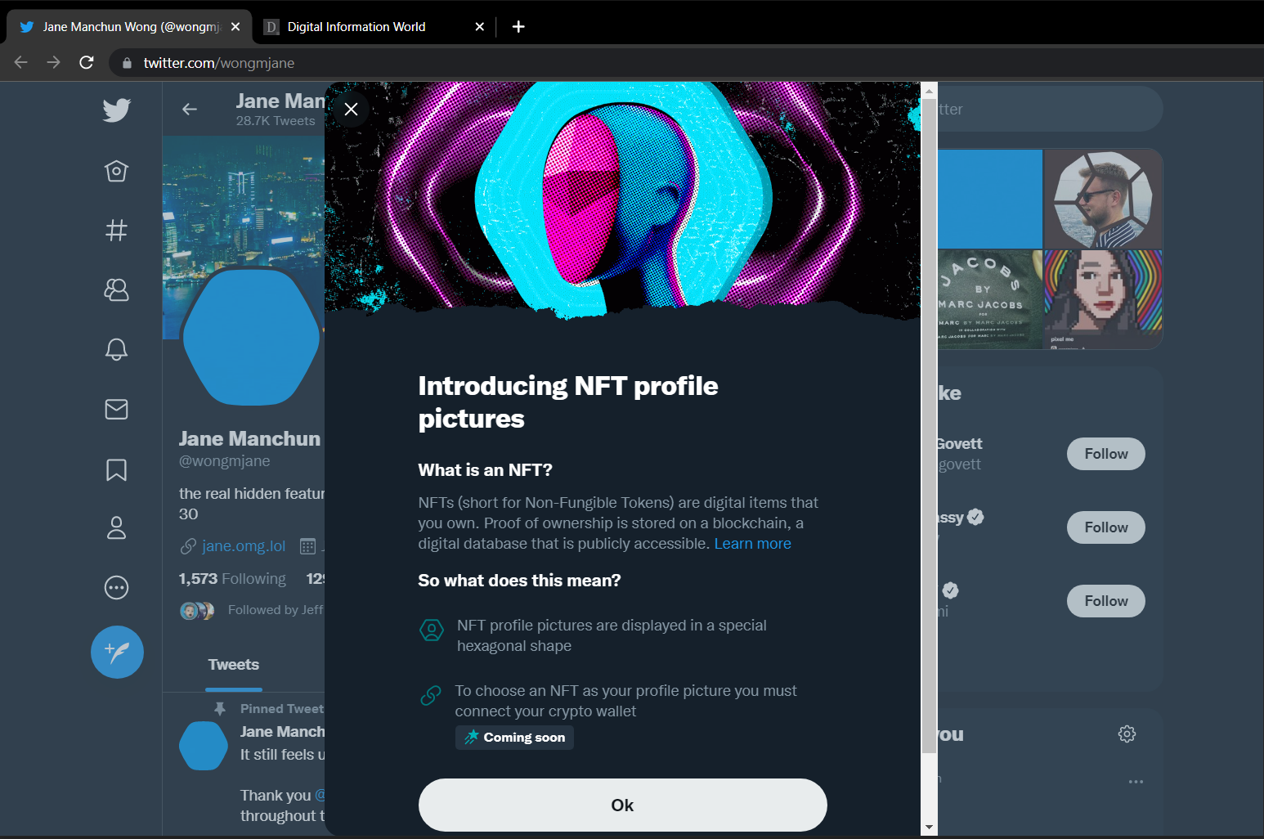Open the jane.omg.lol link
The width and height of the screenshot is (1264, 839).
coord(244,546)
